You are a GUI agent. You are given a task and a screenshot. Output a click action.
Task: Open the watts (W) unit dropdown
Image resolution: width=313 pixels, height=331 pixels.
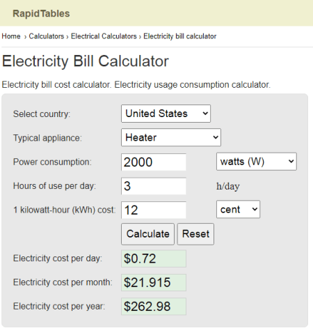pos(257,162)
